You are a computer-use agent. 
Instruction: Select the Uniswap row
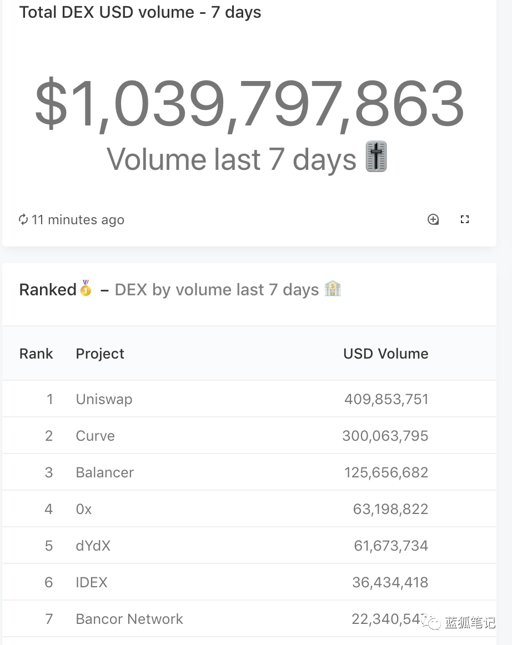pyautogui.click(x=104, y=399)
